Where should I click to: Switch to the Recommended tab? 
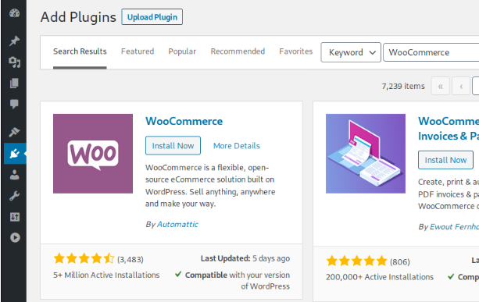(x=238, y=52)
